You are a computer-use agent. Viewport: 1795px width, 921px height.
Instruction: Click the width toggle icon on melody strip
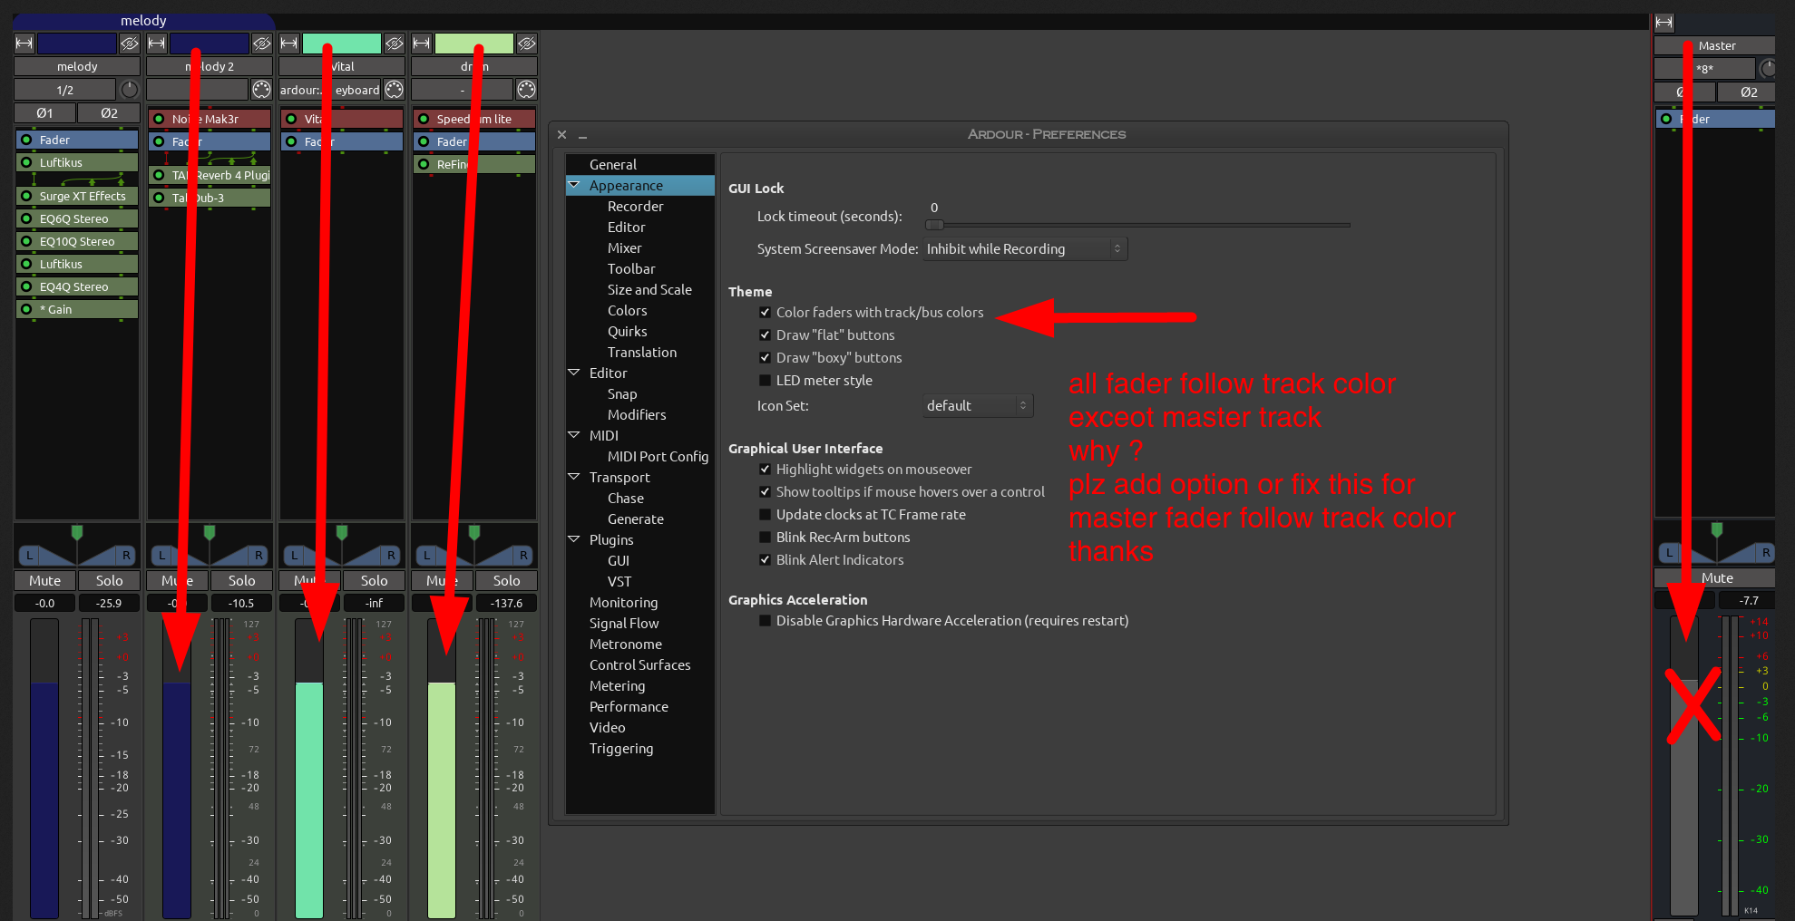tap(24, 44)
